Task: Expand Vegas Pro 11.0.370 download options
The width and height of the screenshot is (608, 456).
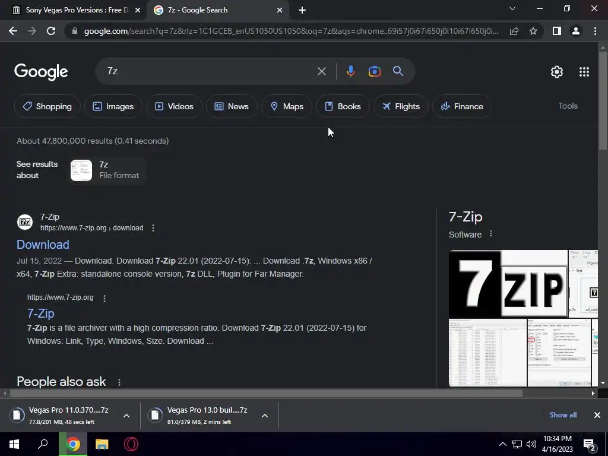Action: pos(126,416)
